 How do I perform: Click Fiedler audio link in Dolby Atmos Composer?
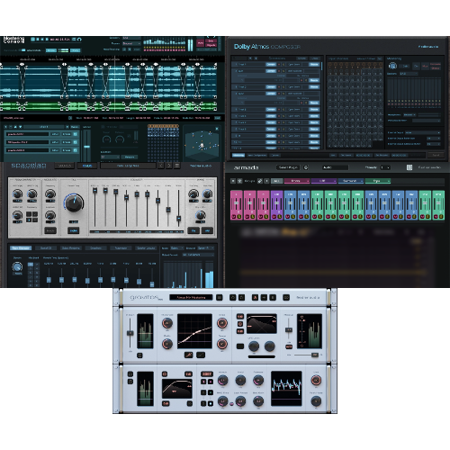(428, 47)
